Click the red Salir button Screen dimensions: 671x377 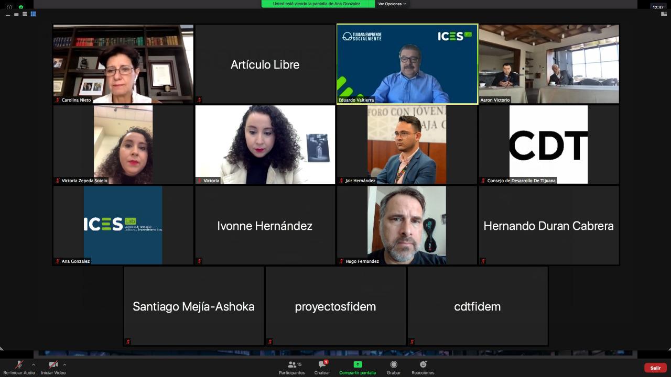click(655, 368)
